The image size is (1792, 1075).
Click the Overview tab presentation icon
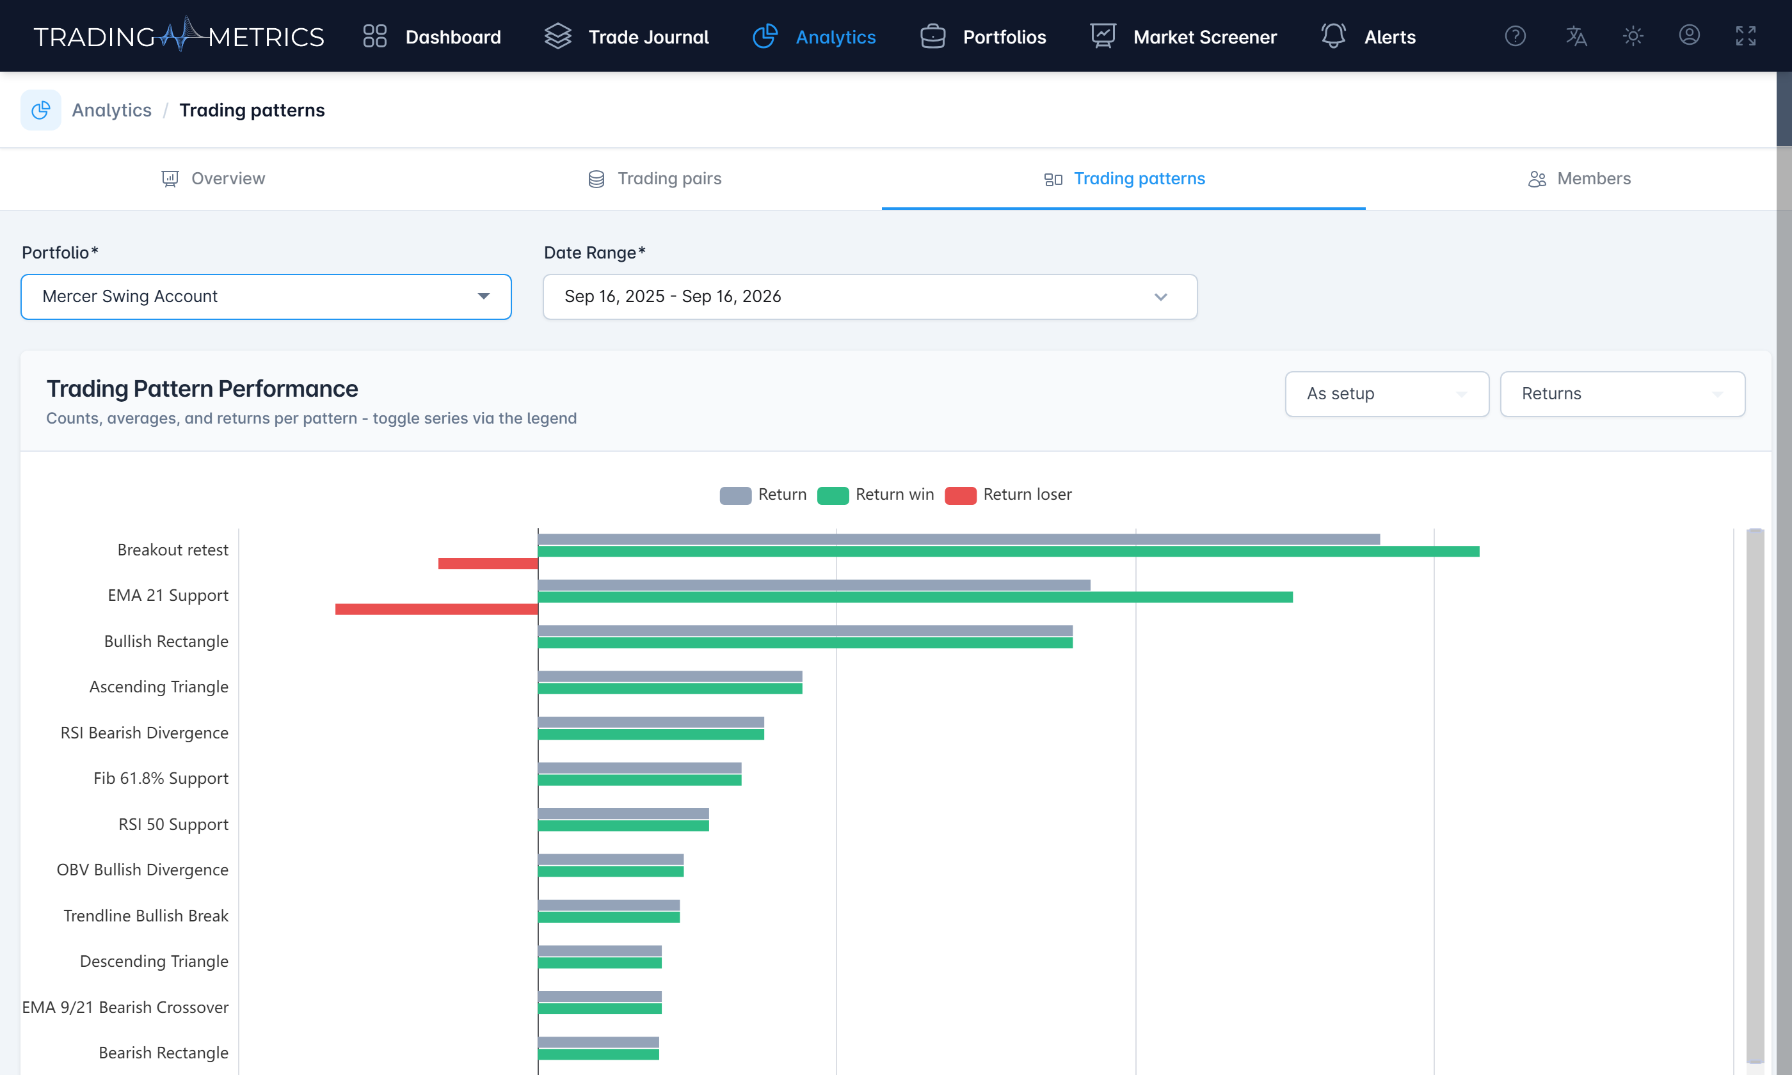[x=170, y=179]
